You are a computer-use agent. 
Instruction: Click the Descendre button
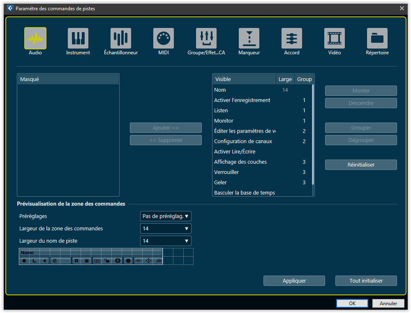pyautogui.click(x=361, y=103)
